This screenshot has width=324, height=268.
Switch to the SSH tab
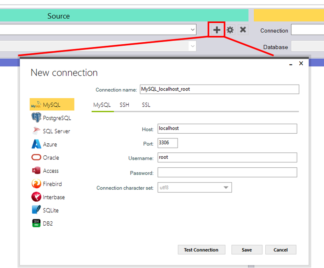(124, 105)
